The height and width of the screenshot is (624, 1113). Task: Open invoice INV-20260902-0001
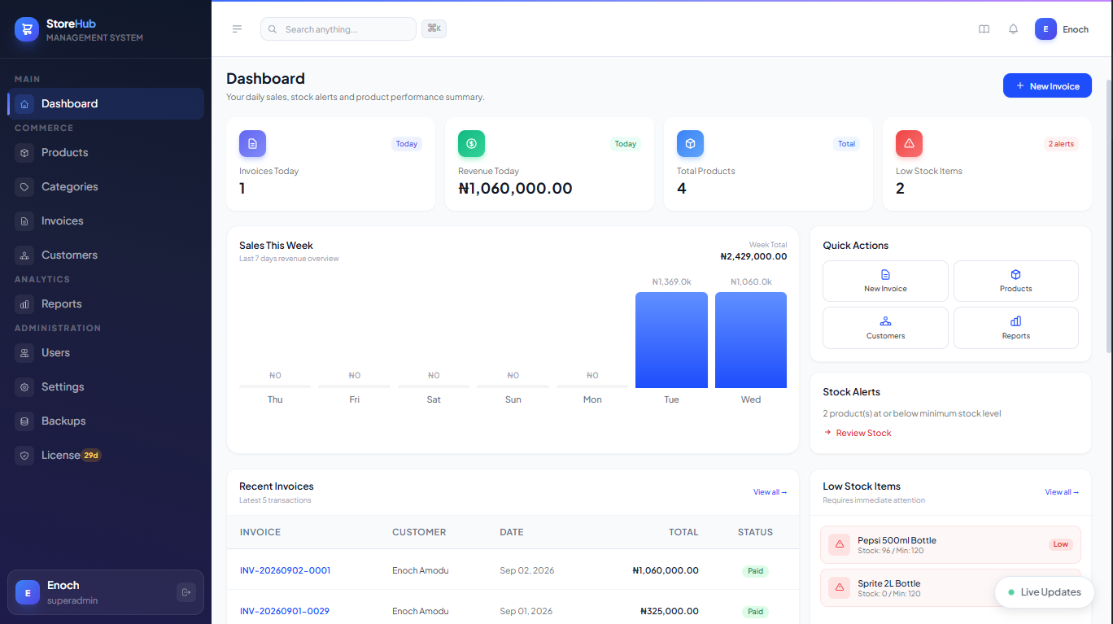pos(285,570)
